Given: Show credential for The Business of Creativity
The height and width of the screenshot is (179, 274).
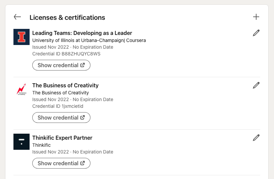Looking at the screenshot, I should pyautogui.click(x=61, y=118).
